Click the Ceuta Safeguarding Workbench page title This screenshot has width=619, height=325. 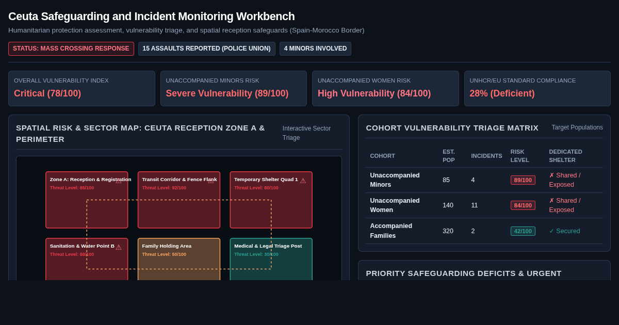point(152,17)
